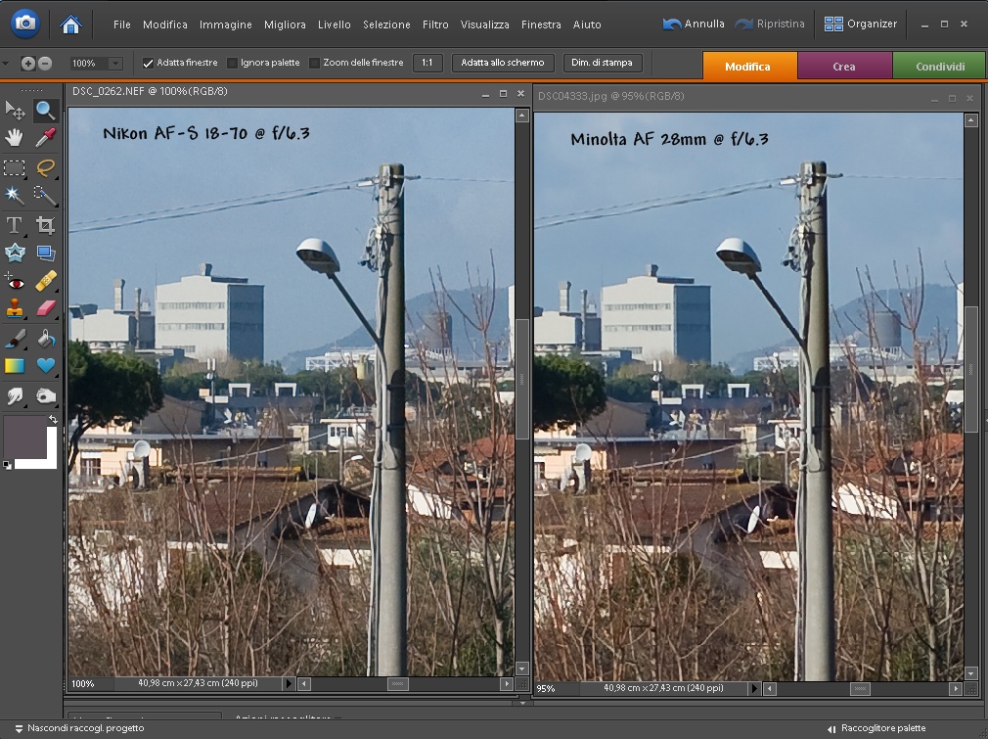Open the File menu
The image size is (988, 739).
(121, 24)
